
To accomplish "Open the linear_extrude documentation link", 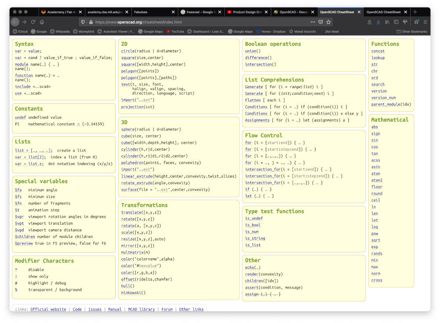I will [137, 176].
